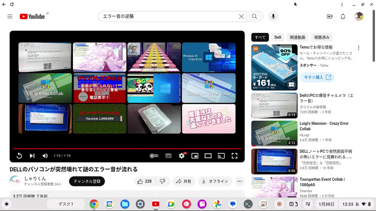Clear the search box text
This screenshot has width=376, height=211.
(x=241, y=16)
